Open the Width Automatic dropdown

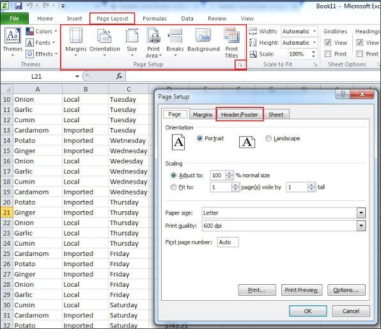(x=299, y=31)
